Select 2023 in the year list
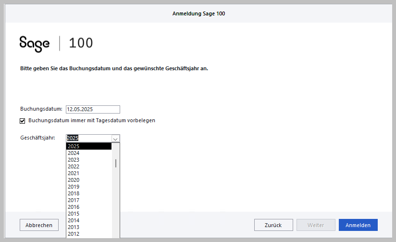The height and width of the screenshot is (242, 396). pyautogui.click(x=88, y=160)
